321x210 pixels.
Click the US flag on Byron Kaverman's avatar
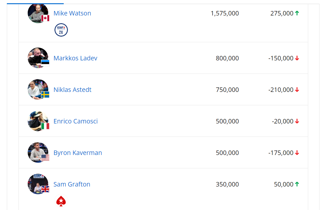pos(45,158)
